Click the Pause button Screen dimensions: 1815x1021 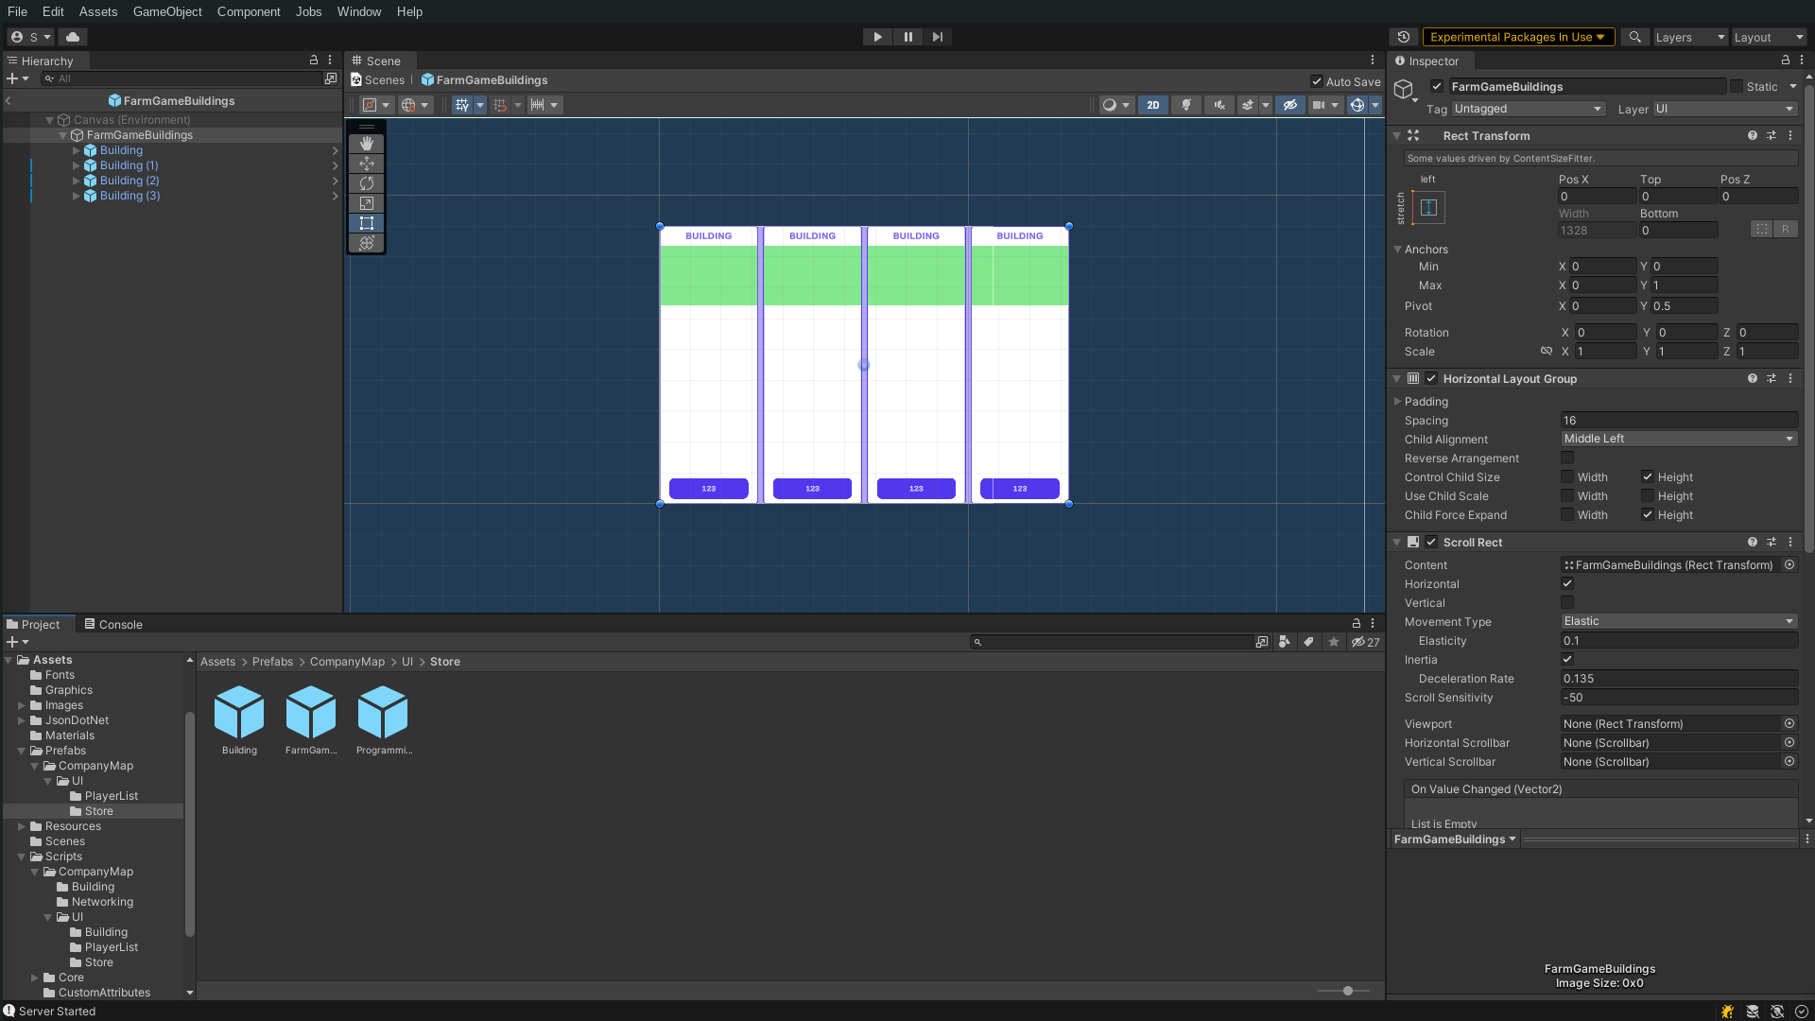(907, 37)
